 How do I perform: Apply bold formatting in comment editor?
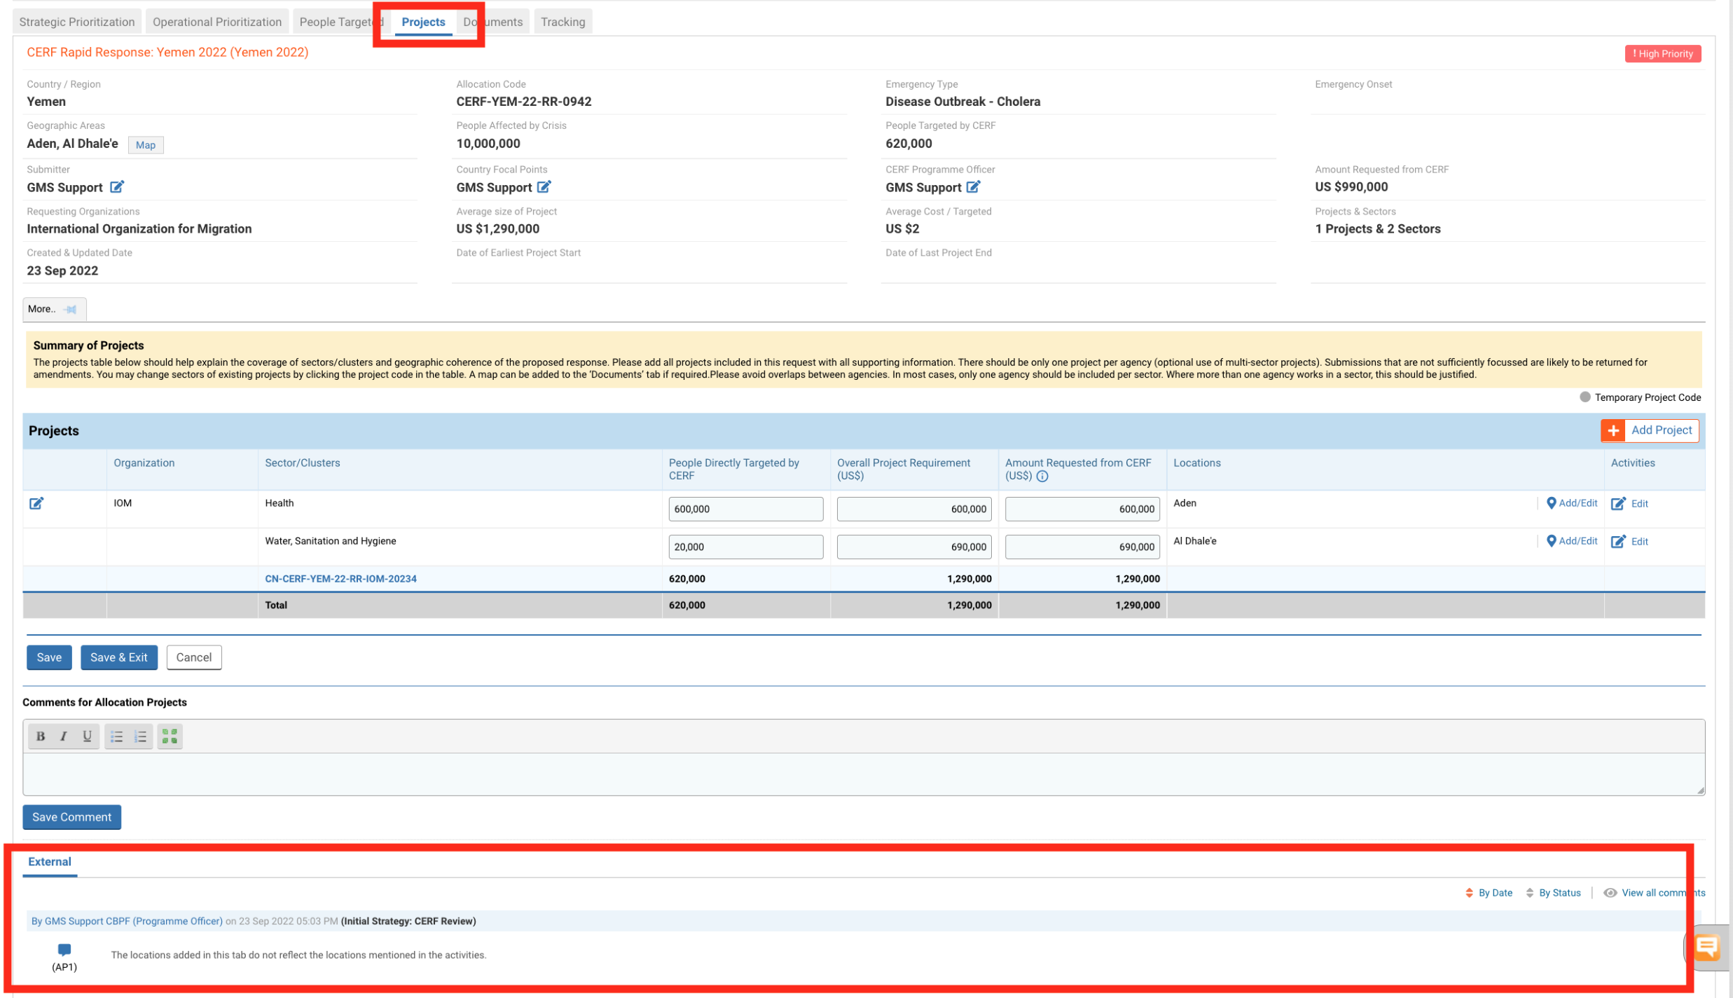[41, 737]
